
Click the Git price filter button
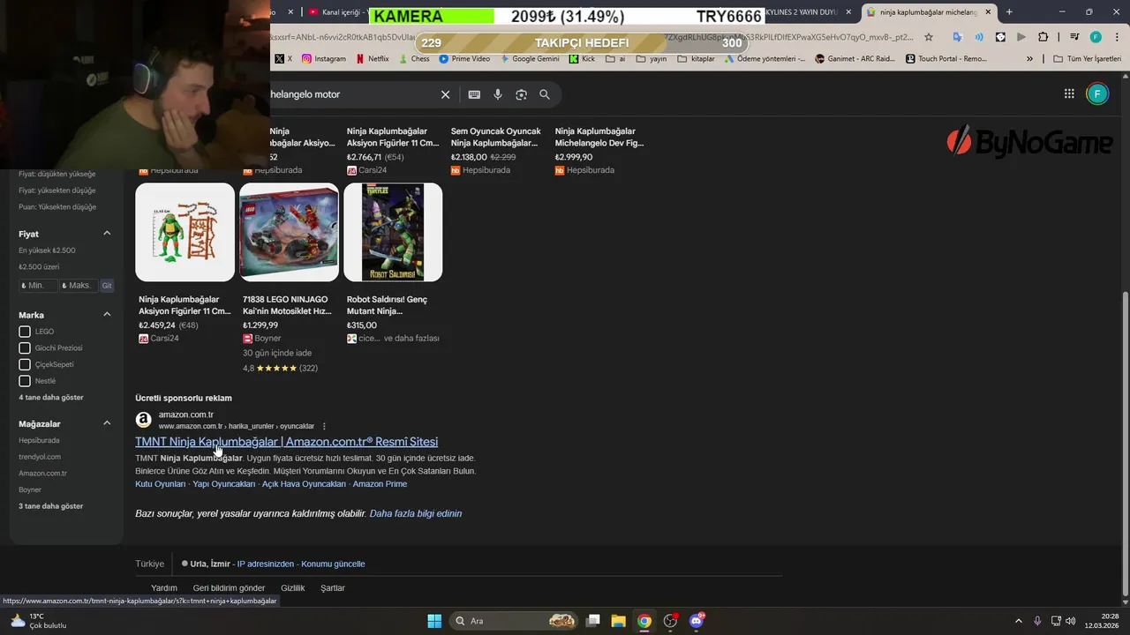point(107,286)
